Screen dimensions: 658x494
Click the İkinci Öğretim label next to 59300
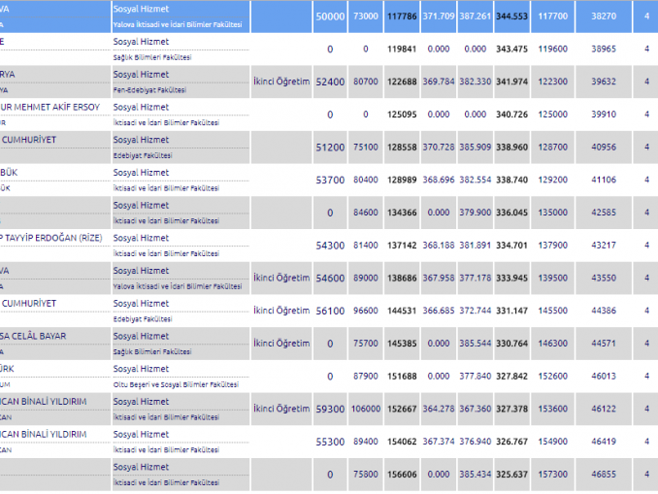click(x=280, y=409)
